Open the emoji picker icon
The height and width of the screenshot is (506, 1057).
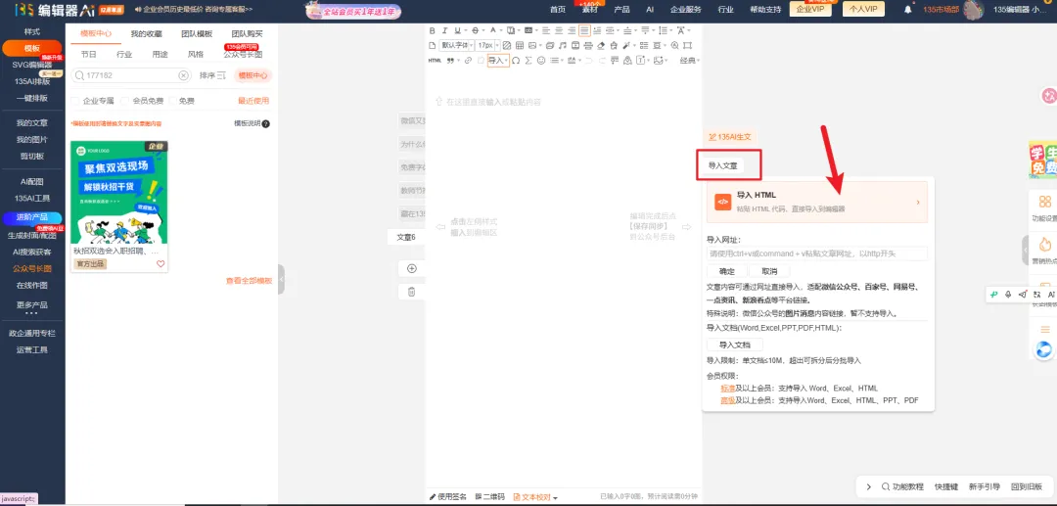[x=541, y=61]
